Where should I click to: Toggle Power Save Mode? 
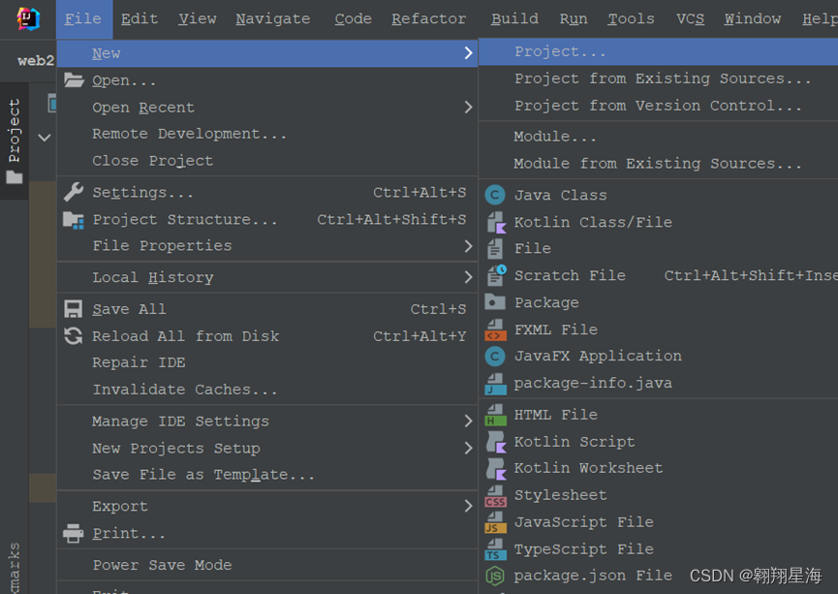[161, 565]
